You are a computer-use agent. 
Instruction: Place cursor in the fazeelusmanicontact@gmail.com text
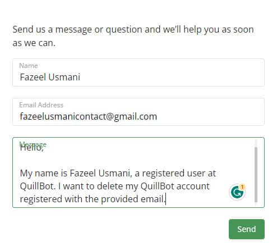click(x=88, y=116)
